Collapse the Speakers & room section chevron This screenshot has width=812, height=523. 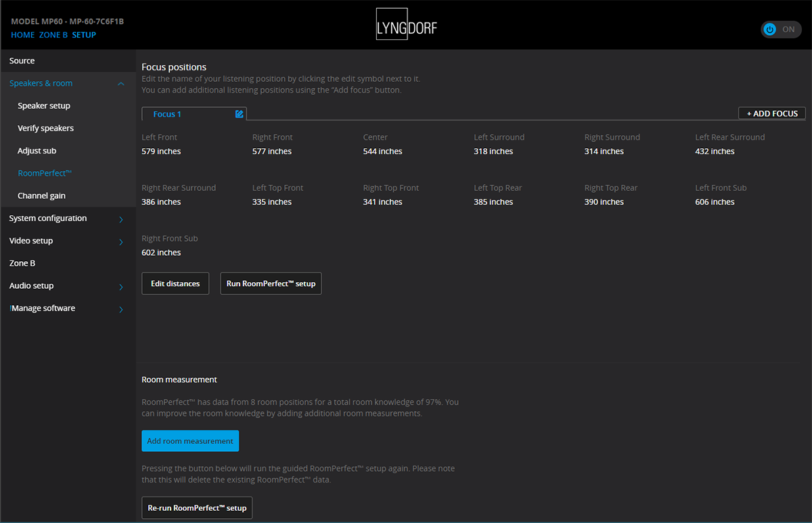pos(121,84)
